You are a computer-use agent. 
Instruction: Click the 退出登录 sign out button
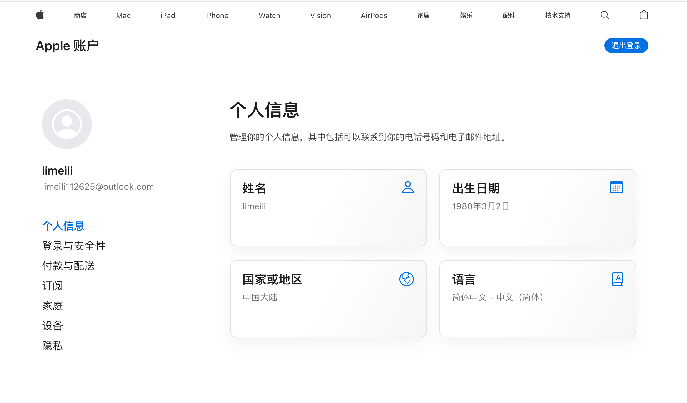626,46
